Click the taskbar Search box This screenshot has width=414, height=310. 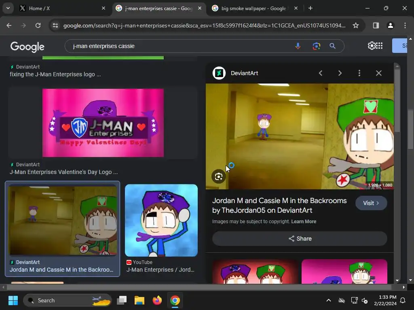pyautogui.click(x=68, y=300)
